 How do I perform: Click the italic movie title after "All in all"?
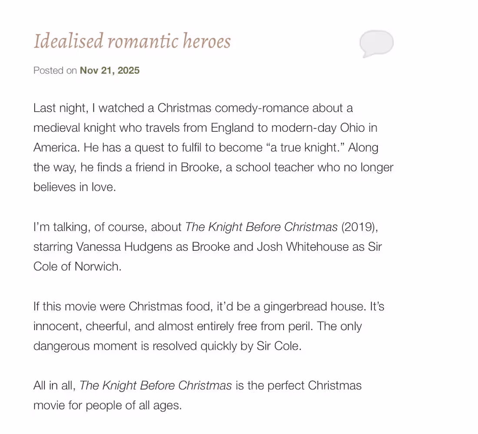[156, 385]
